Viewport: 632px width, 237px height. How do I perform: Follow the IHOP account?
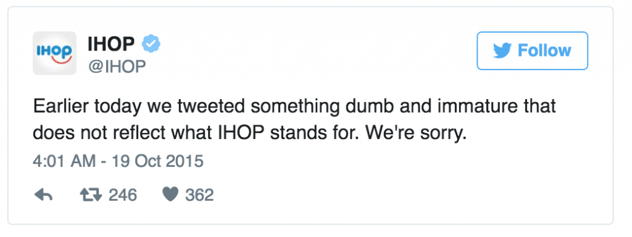(x=532, y=50)
